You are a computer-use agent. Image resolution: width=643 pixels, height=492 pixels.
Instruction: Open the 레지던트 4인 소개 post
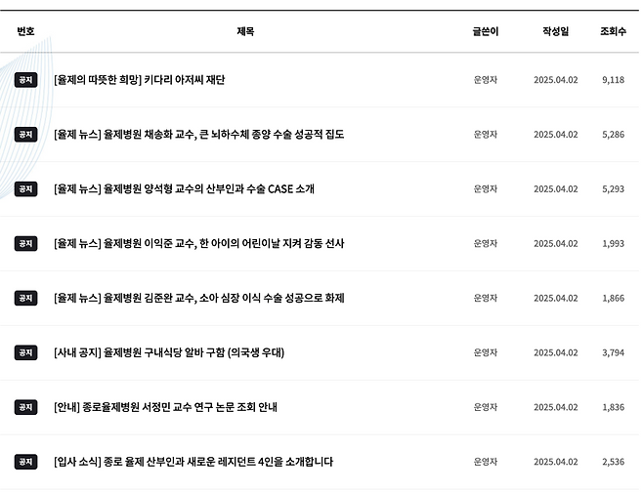point(193,462)
